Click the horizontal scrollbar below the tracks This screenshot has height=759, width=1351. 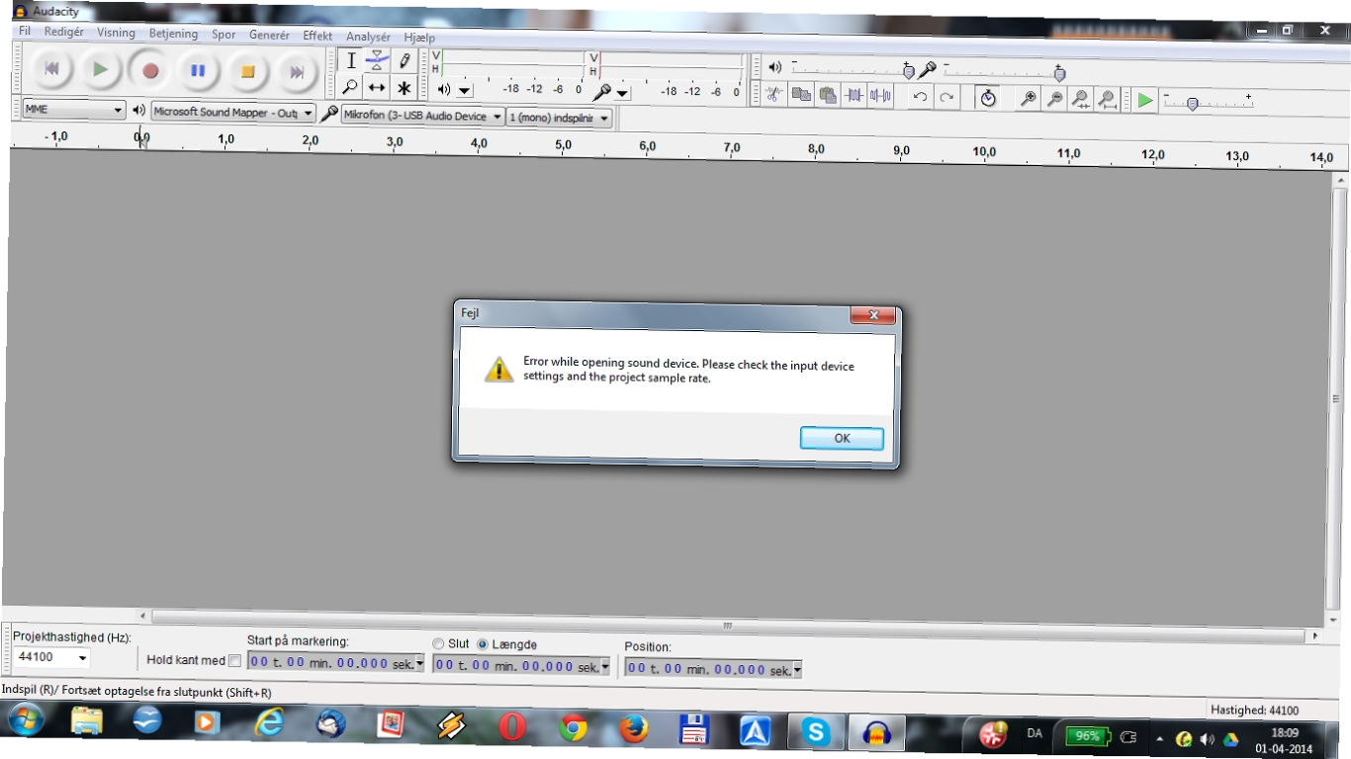click(727, 626)
